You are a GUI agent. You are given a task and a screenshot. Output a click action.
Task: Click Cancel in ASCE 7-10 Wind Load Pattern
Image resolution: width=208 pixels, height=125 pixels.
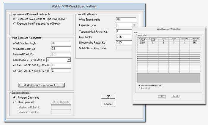tap(108, 104)
